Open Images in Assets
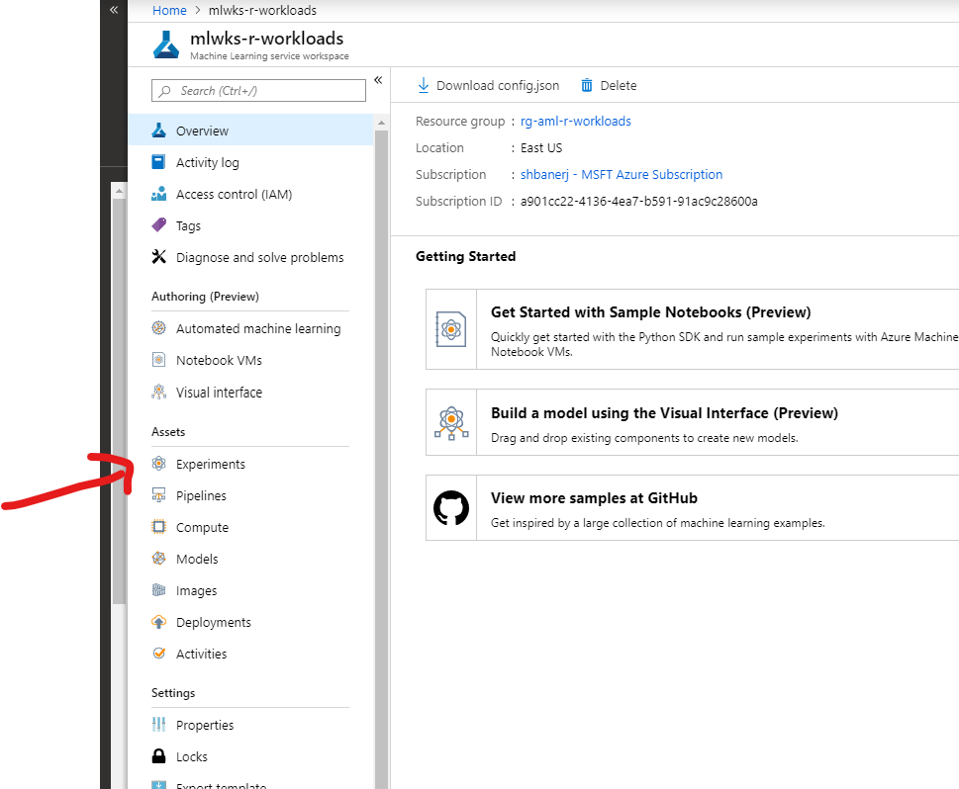Viewport: 959px width, 789px height. click(250, 590)
